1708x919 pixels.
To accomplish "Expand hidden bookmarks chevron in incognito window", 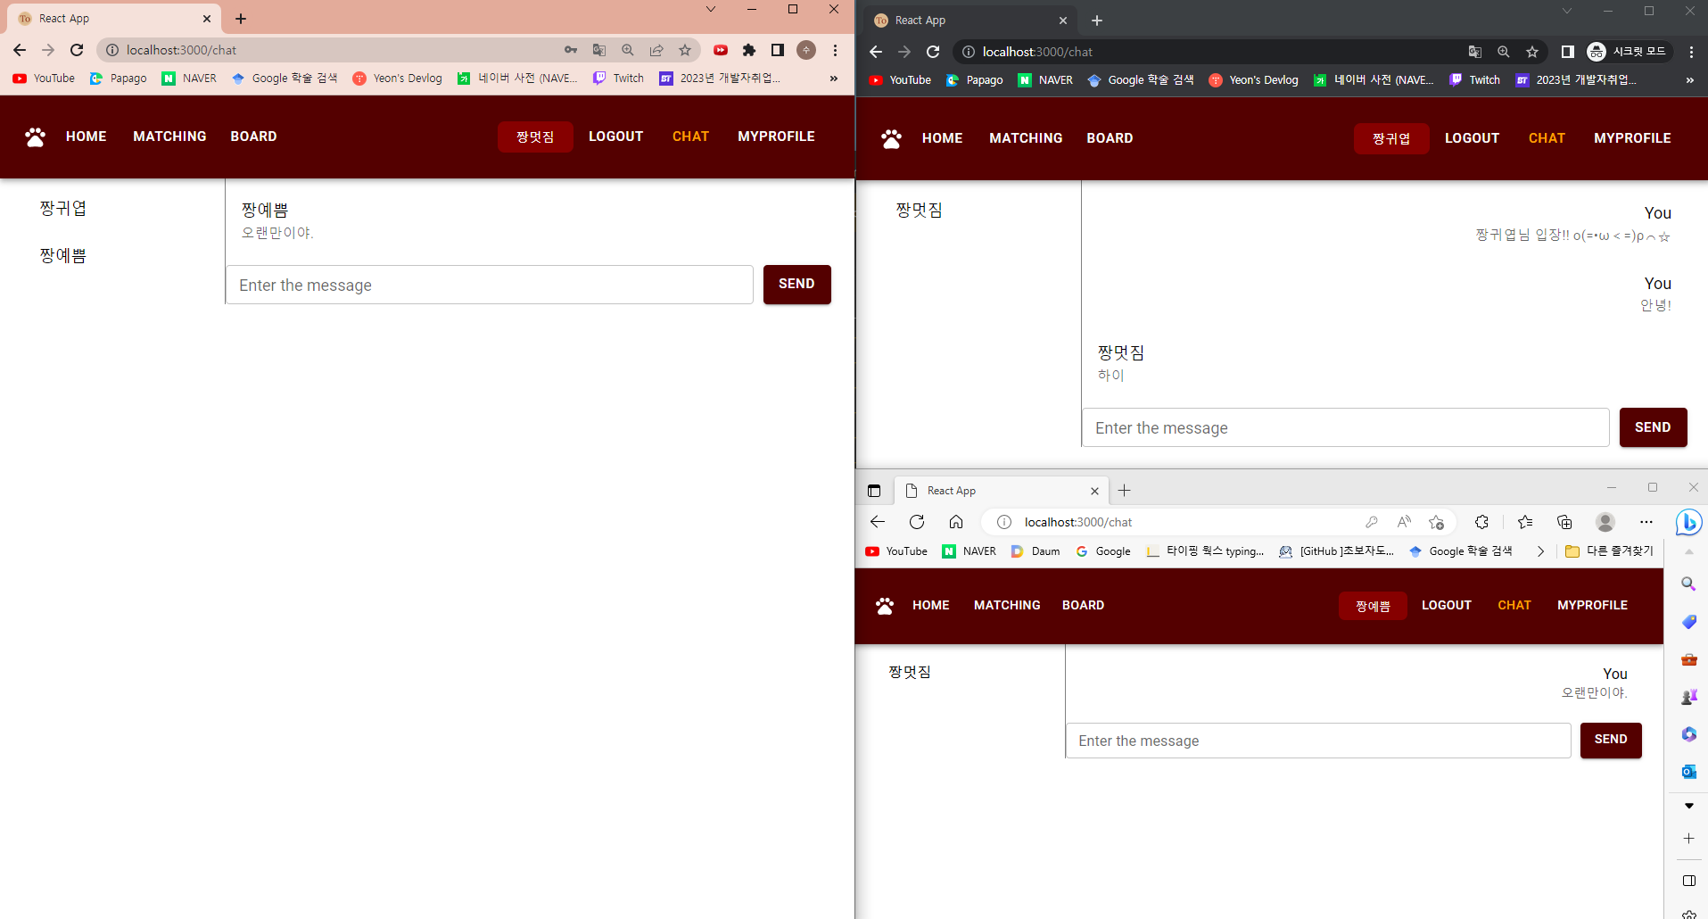I will click(x=1690, y=80).
